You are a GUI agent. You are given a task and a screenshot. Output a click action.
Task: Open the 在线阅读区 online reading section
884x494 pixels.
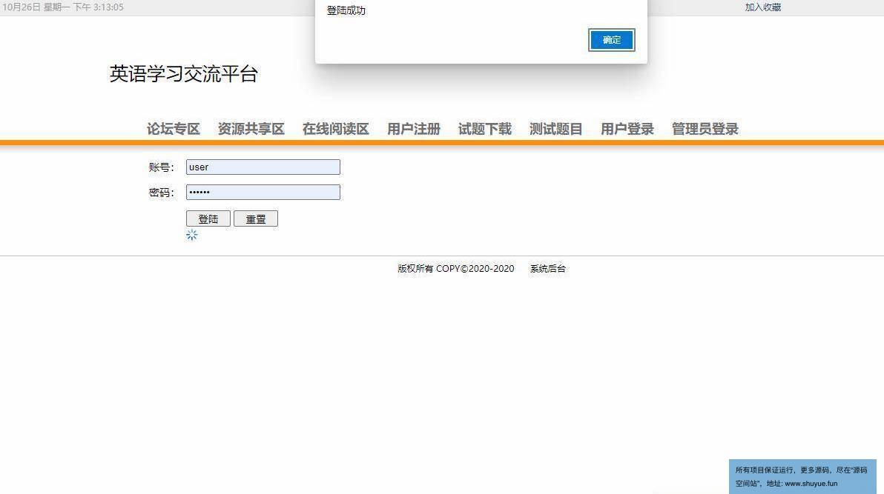coord(335,129)
